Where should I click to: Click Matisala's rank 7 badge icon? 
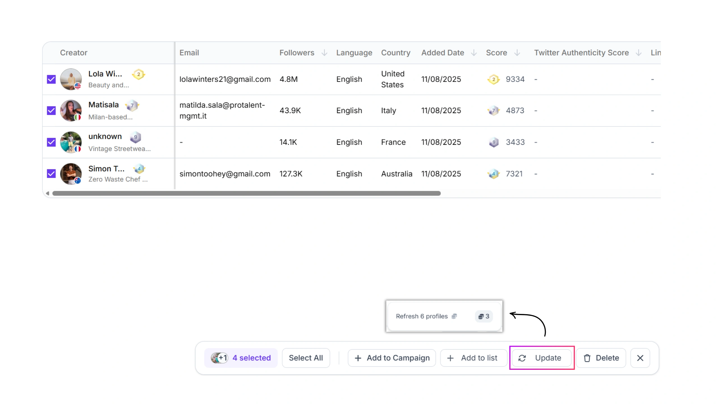(x=132, y=105)
